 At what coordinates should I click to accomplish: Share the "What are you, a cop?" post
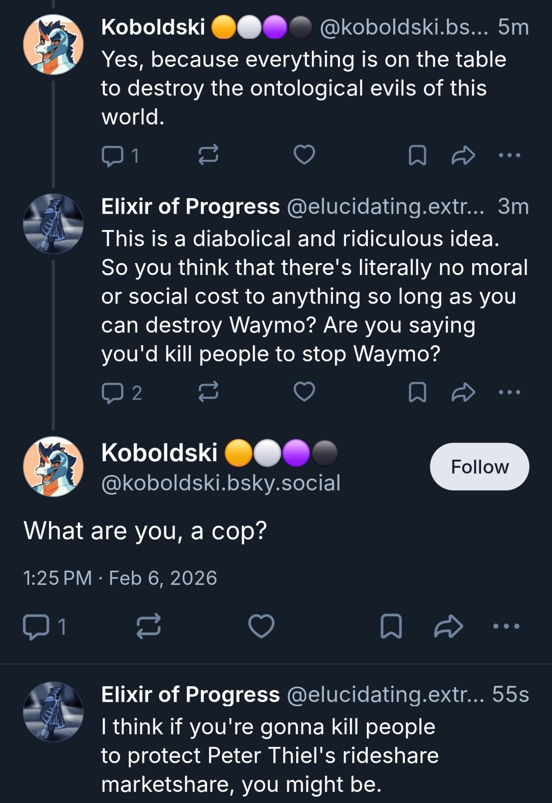[x=448, y=626]
